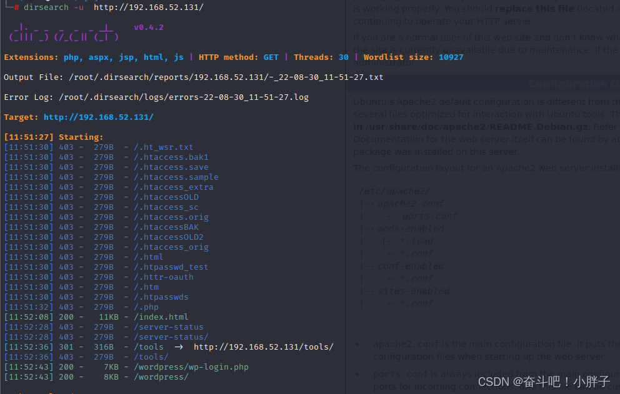Click the 316B size value
This screenshot has width=620, height=394.
(104, 347)
